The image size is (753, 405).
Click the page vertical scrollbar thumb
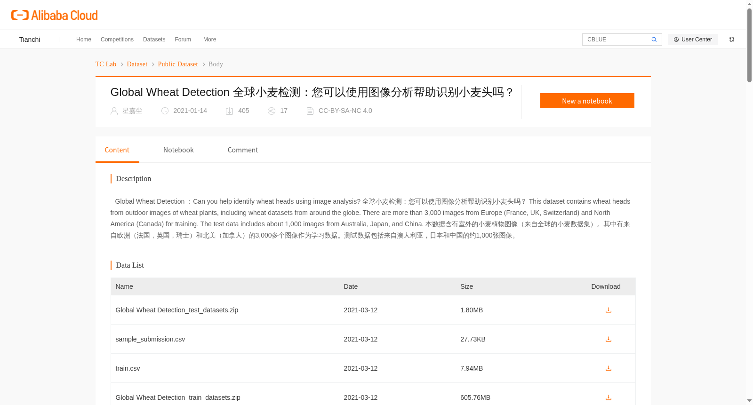tap(750, 45)
